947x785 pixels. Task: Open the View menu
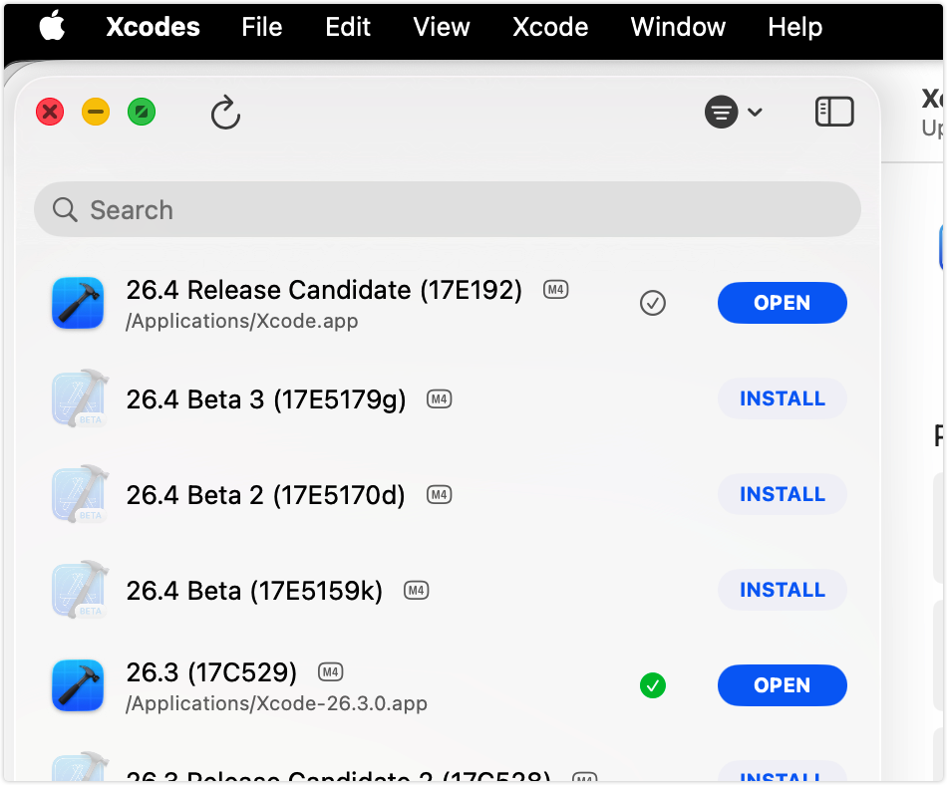point(442,27)
